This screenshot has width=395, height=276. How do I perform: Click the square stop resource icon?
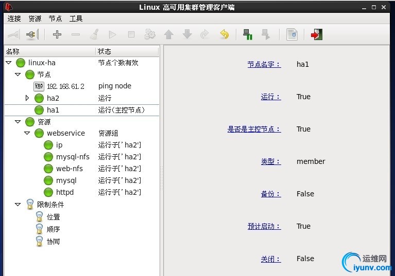point(131,34)
